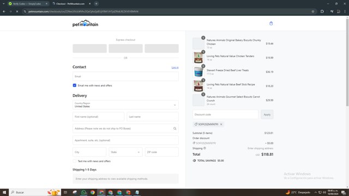
Task: Open the Chrome three-dot menu
Action: 345,11
